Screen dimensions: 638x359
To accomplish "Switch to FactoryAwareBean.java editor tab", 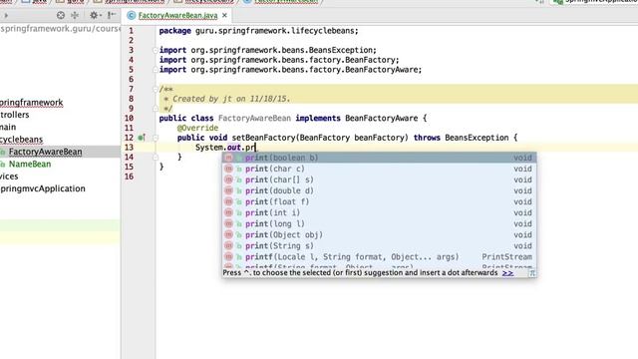I will pos(177,16).
